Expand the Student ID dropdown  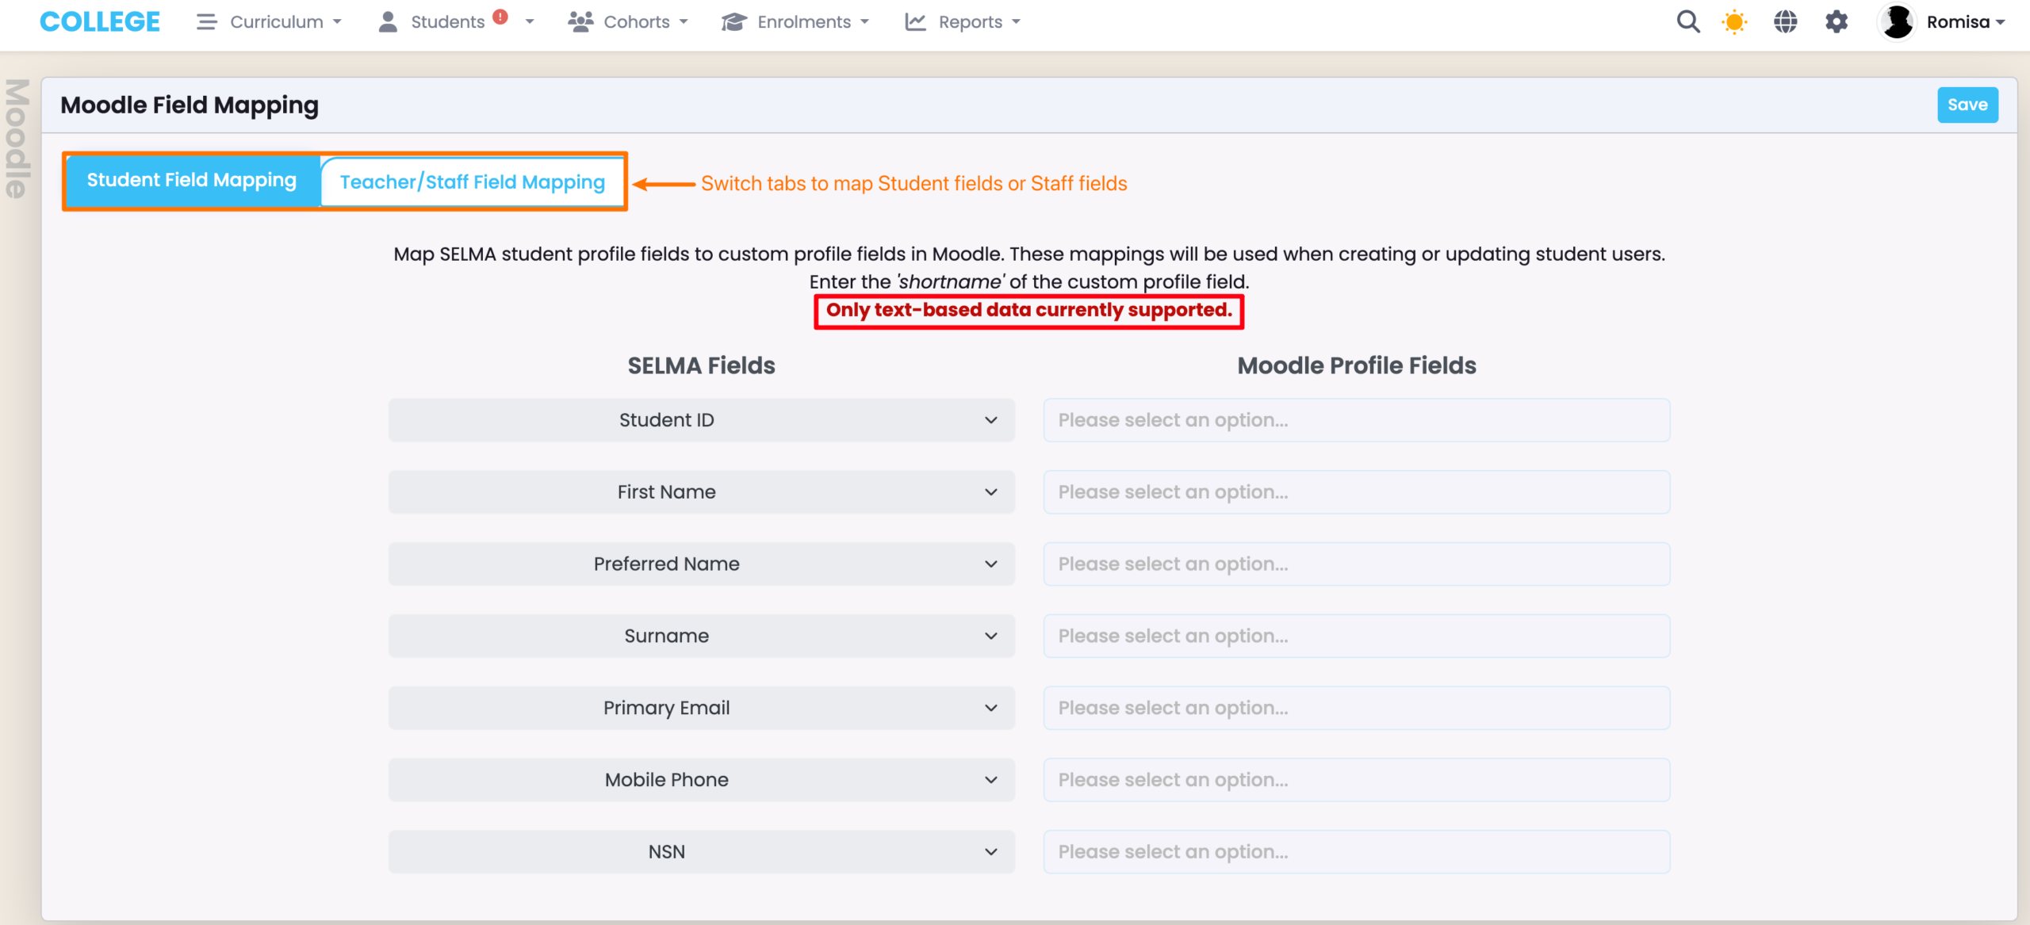pos(701,420)
